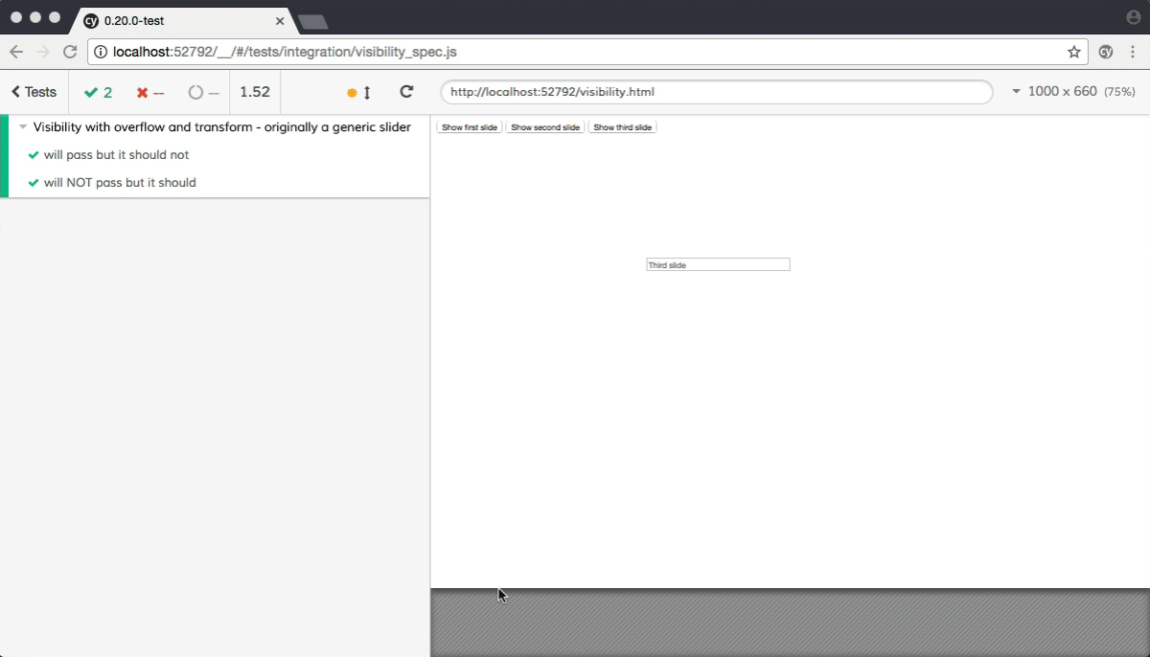This screenshot has width=1150, height=657.
Task: Click the Cypress URL field showing visibility.html
Action: [717, 92]
